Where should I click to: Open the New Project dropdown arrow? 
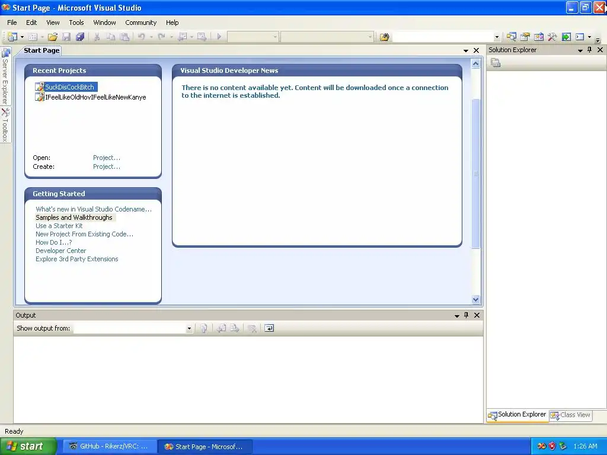coord(22,37)
